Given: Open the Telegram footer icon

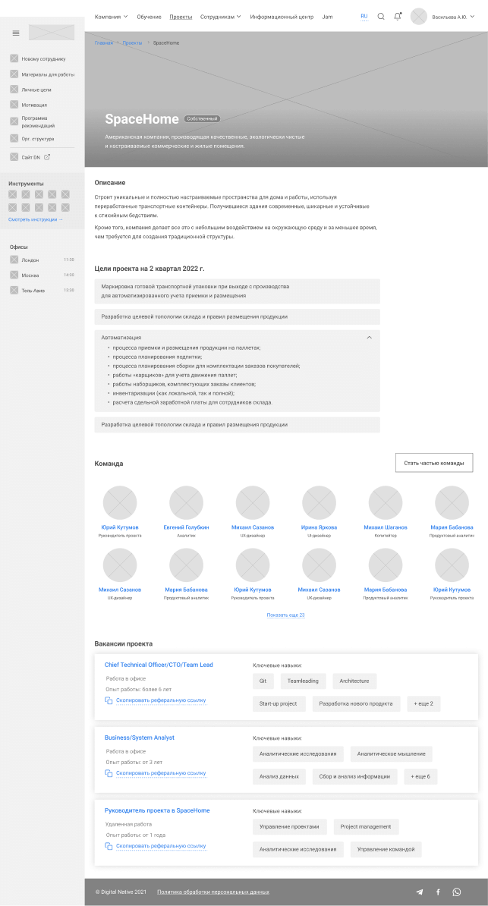Looking at the screenshot, I should tap(419, 892).
